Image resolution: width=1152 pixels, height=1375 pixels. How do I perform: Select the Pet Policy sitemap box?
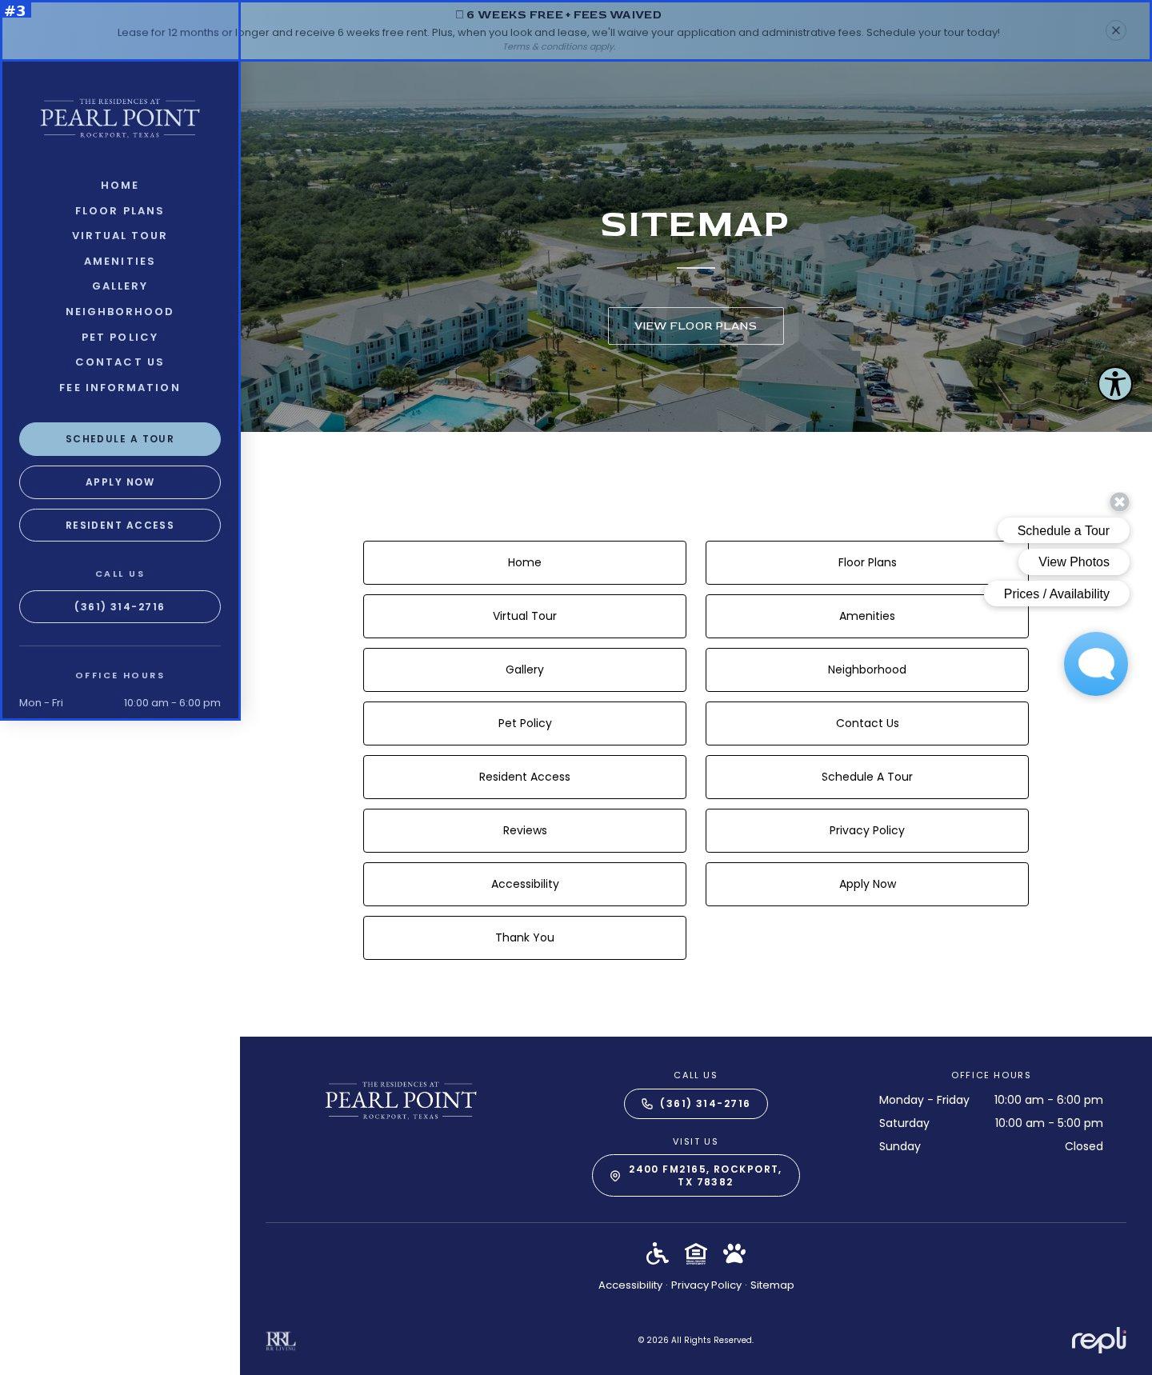[525, 724]
